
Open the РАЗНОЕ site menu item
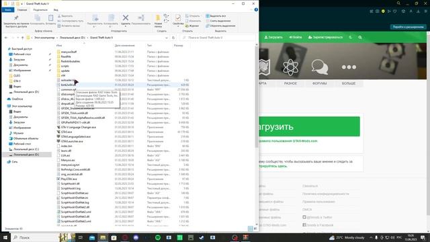click(290, 83)
